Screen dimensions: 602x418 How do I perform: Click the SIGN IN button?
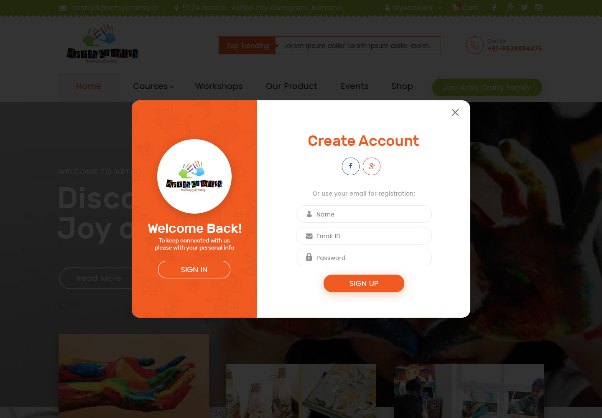[x=194, y=270]
